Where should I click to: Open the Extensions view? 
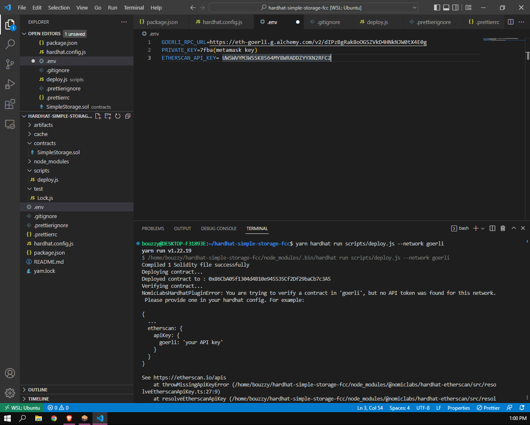point(10,104)
